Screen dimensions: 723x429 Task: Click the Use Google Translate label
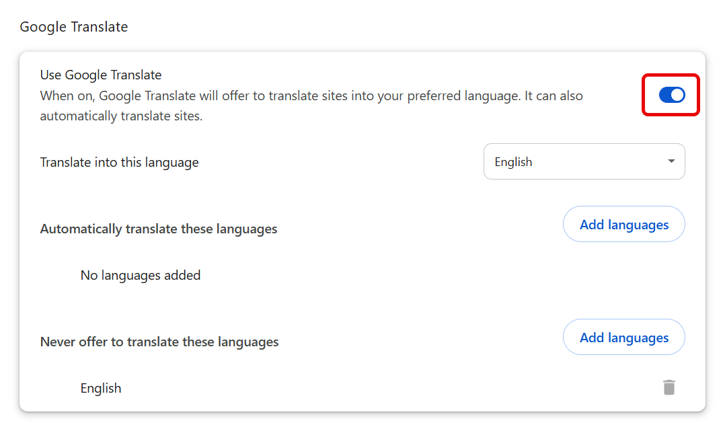pos(100,75)
